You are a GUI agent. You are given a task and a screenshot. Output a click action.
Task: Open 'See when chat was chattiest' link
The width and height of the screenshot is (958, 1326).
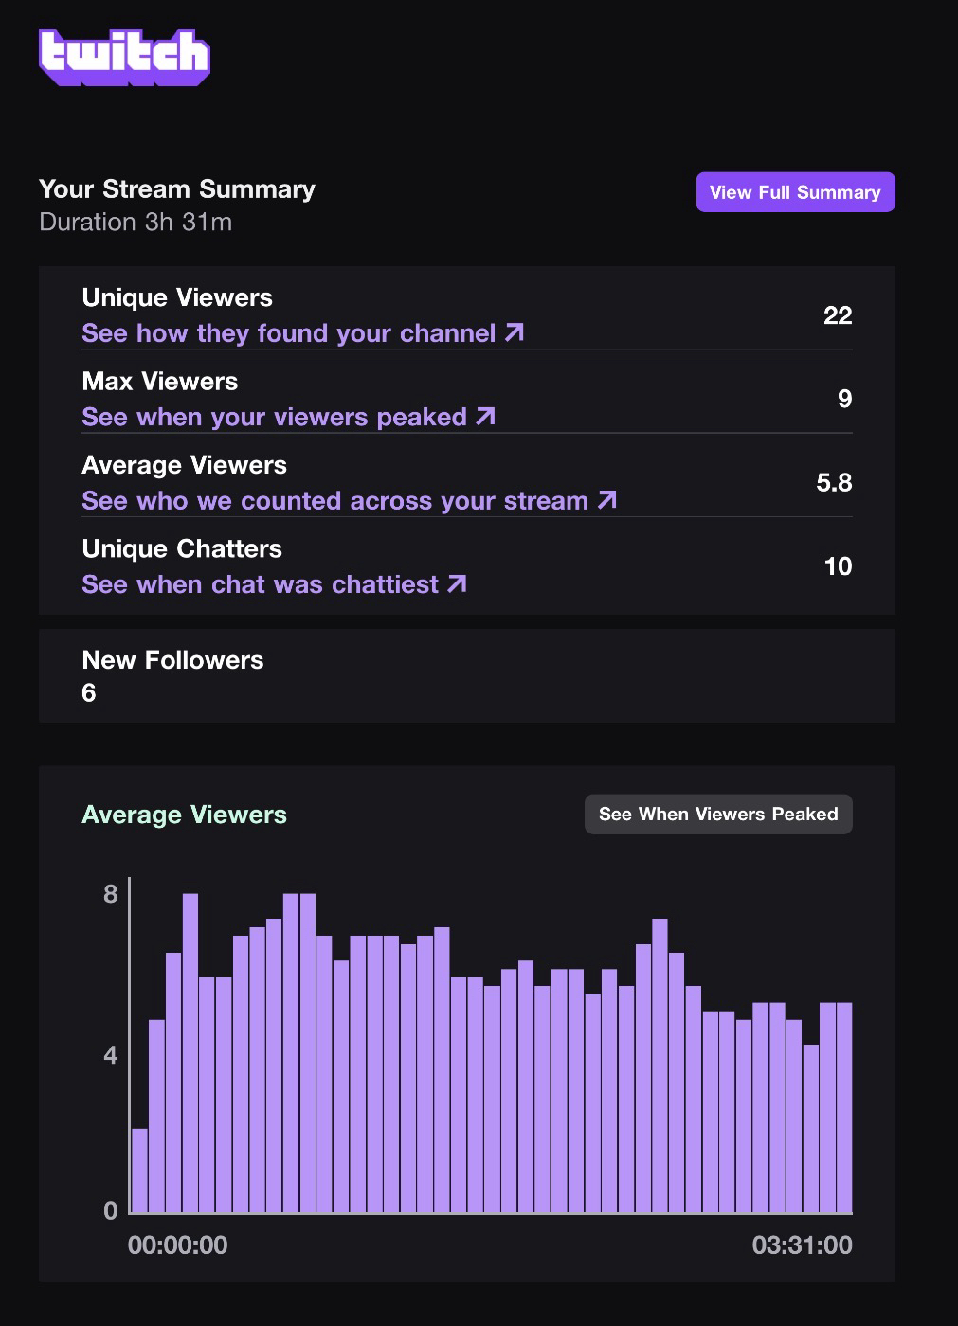click(261, 584)
